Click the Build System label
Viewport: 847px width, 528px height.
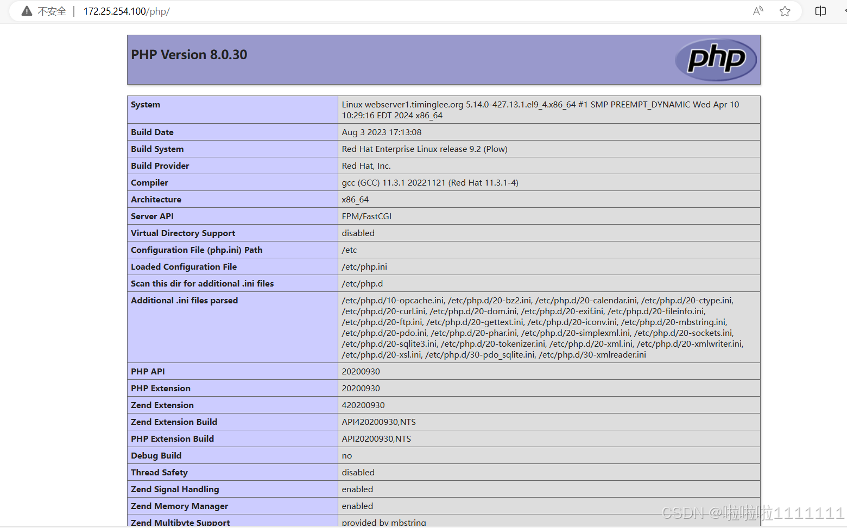[157, 149]
